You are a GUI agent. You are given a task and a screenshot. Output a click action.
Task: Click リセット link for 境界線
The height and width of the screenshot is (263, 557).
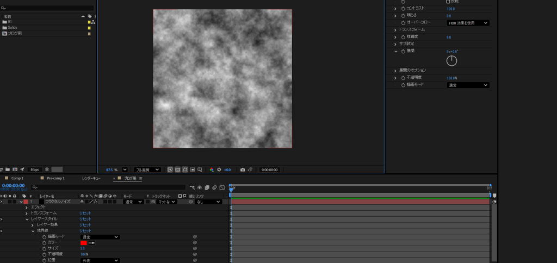[x=85, y=231]
